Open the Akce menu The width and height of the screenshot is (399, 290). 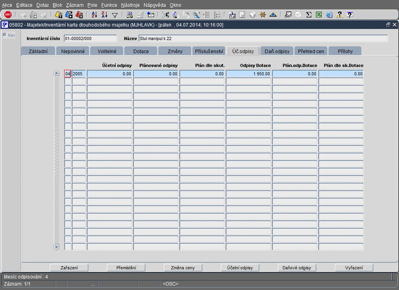7,5
